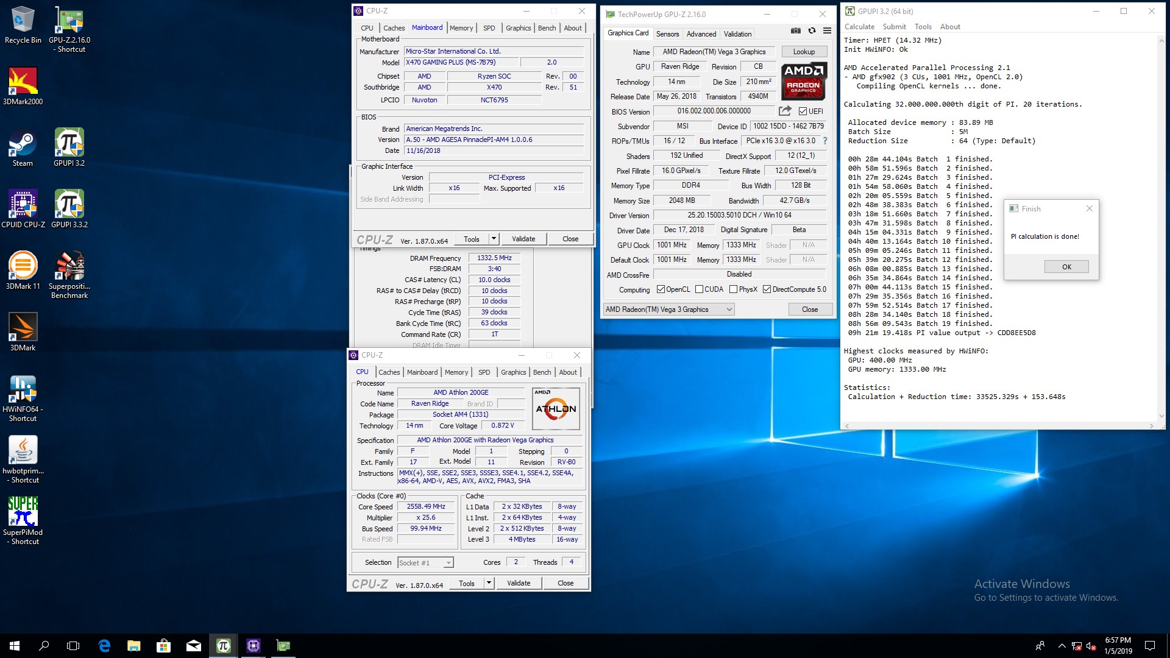Click Lookup button in GPU-Z

point(804,52)
